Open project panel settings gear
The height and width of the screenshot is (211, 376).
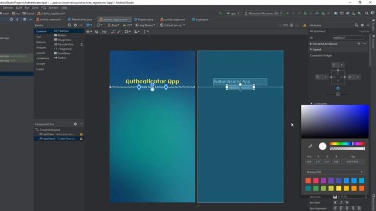point(25,19)
